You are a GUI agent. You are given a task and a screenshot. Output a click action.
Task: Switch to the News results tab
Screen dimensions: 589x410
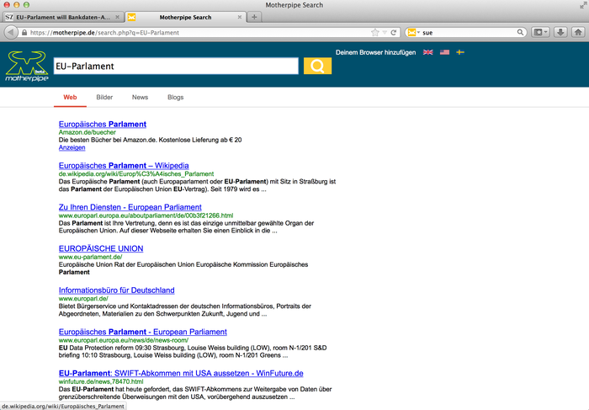point(141,98)
